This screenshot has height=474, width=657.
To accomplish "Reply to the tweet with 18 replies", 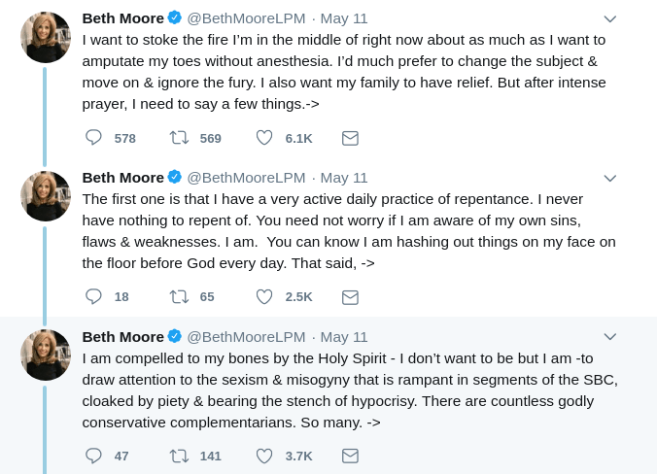I will tap(93, 296).
